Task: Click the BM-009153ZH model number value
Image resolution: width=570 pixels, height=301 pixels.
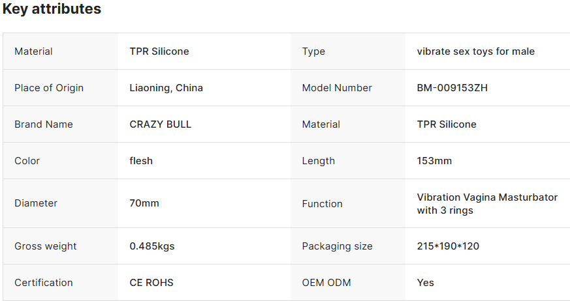Action: [x=452, y=88]
